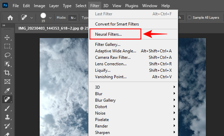Select the Object Selection tool

pos(7,64)
